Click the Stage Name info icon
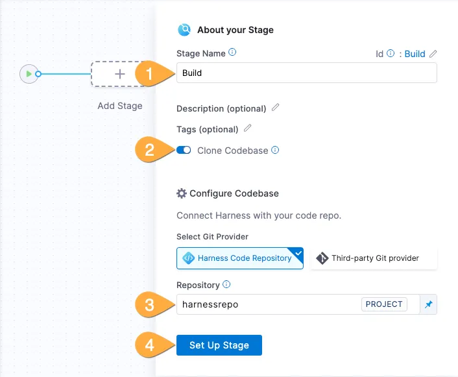This screenshot has width=458, height=377. [x=232, y=53]
